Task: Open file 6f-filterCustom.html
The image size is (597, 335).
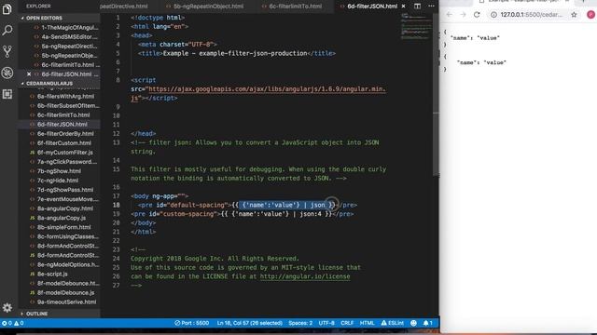Action: pos(64,142)
